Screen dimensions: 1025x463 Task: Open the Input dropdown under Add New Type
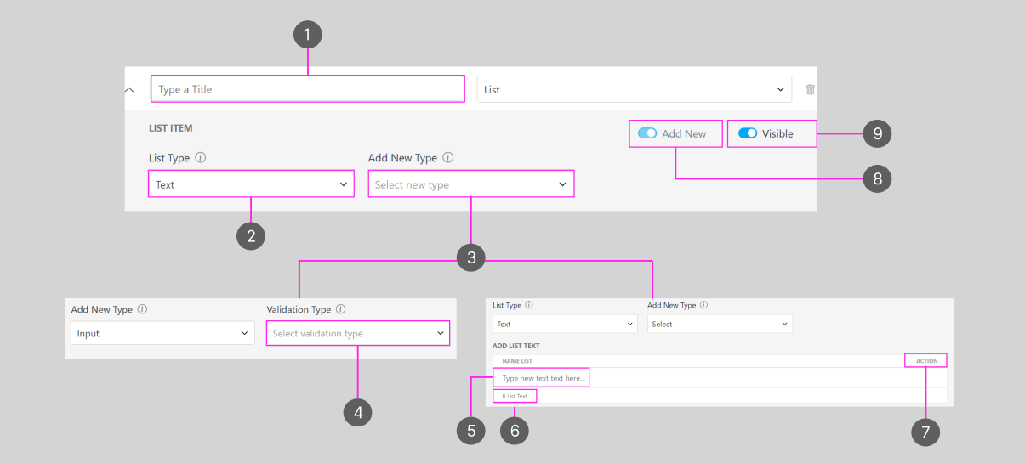tap(162, 333)
